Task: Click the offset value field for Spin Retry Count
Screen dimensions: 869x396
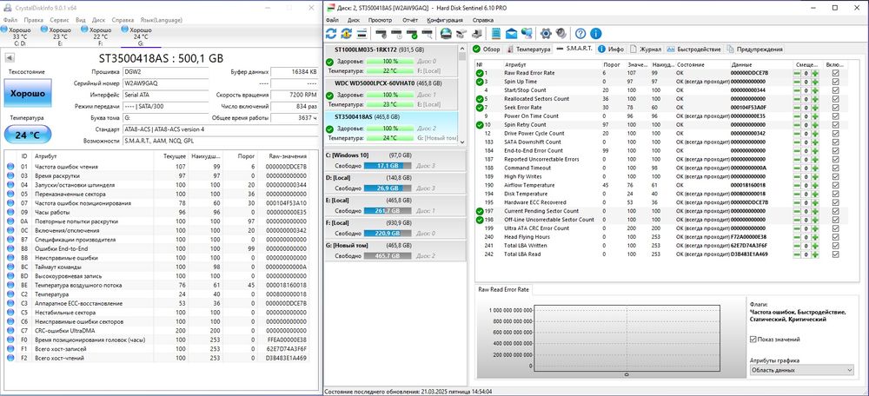Action: point(806,124)
